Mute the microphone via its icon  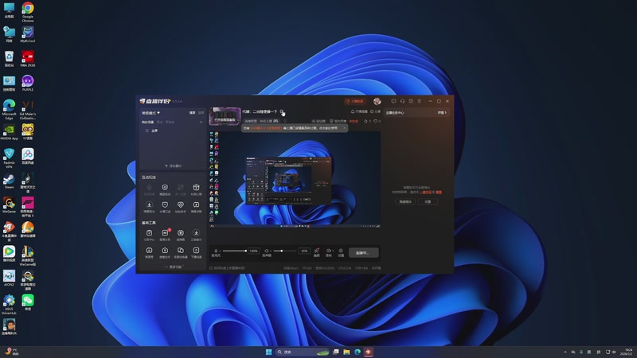[216, 251]
